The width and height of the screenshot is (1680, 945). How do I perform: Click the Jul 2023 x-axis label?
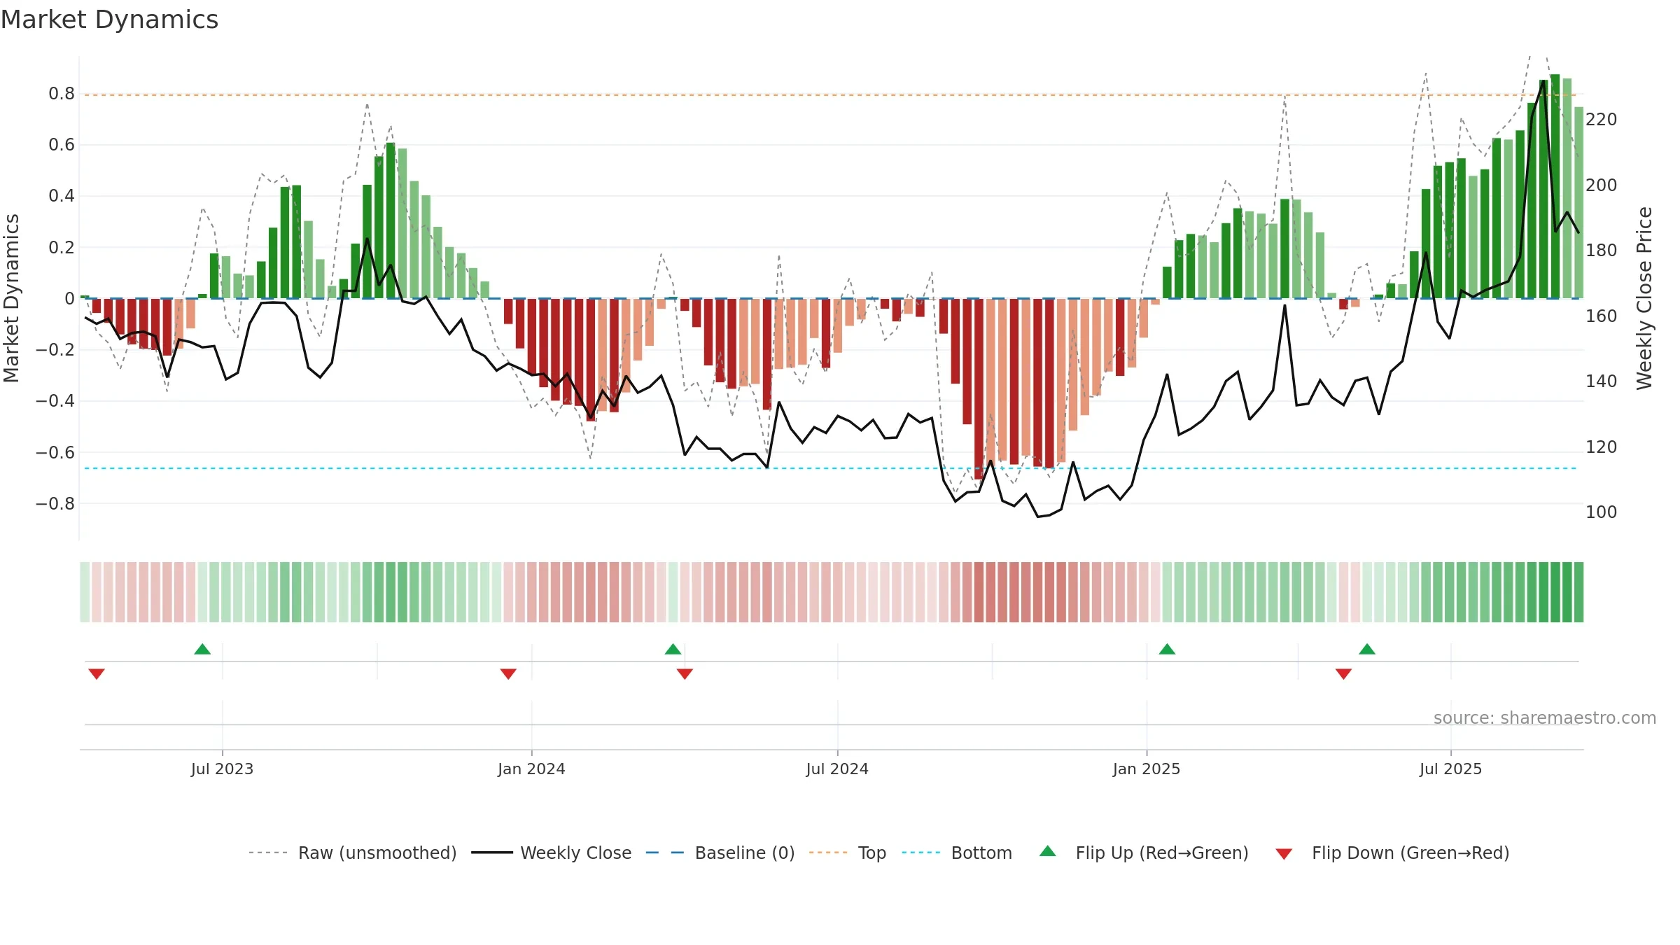tap(222, 769)
